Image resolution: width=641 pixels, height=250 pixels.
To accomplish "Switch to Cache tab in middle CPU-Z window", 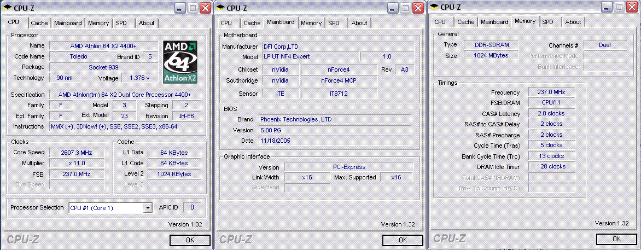I will point(252,23).
